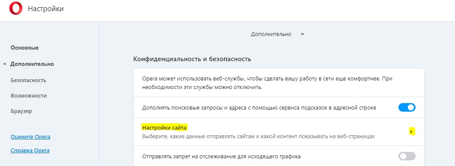The image size is (455, 166).
Task: Collapse sidebar Дополнительно using its triangle
Action: pyautogui.click(x=5, y=64)
